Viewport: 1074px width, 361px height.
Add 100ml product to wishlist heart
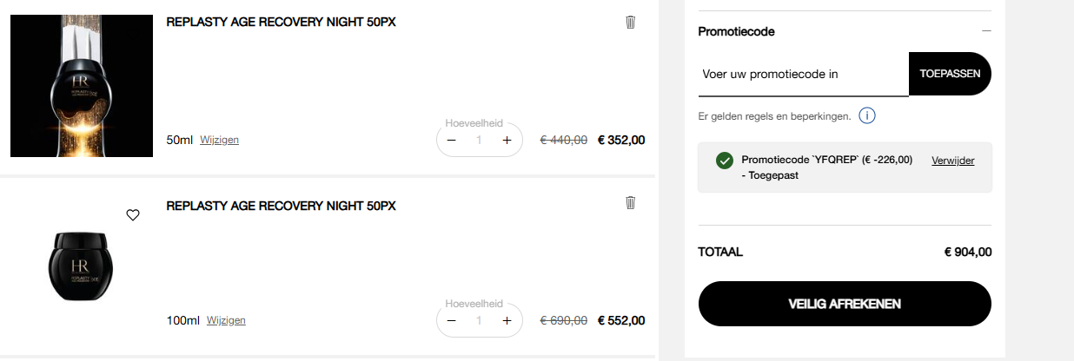(133, 215)
